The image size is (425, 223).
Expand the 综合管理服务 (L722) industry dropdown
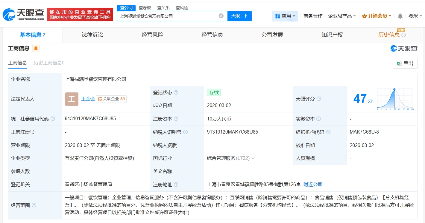click(x=254, y=158)
